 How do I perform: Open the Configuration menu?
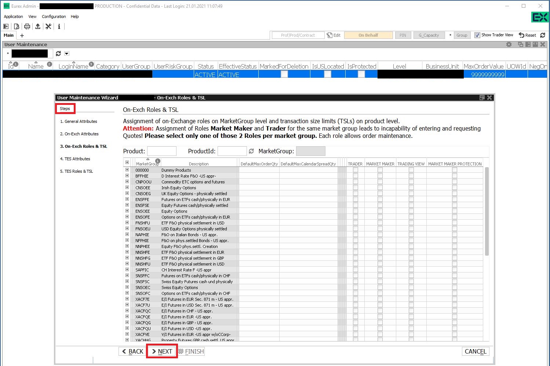point(54,17)
